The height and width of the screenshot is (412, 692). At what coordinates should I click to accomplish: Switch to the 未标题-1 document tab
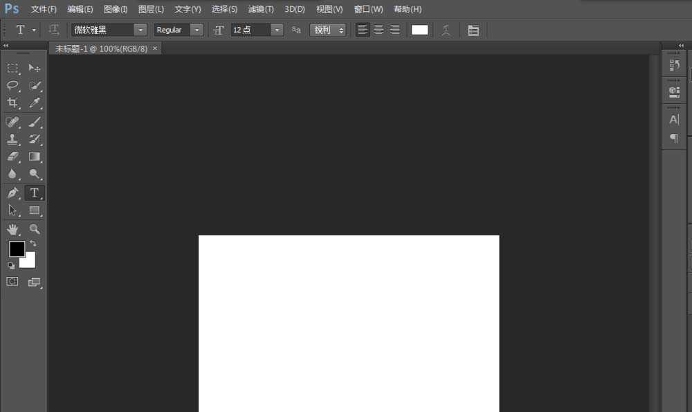101,48
